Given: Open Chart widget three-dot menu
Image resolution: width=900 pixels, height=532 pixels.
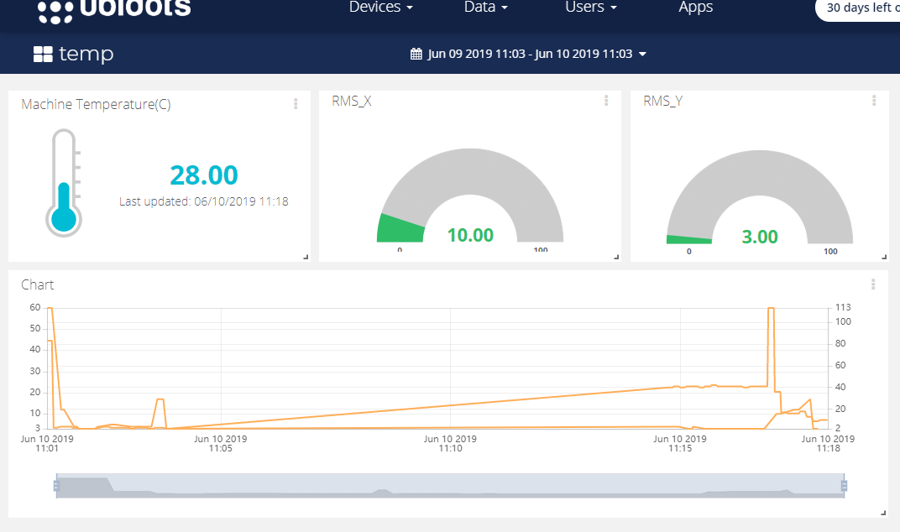Looking at the screenshot, I should [x=873, y=284].
